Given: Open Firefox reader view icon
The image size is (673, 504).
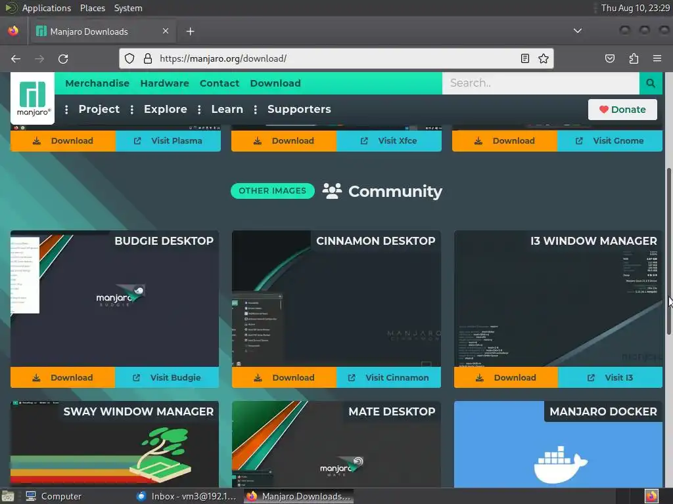Looking at the screenshot, I should click(525, 58).
